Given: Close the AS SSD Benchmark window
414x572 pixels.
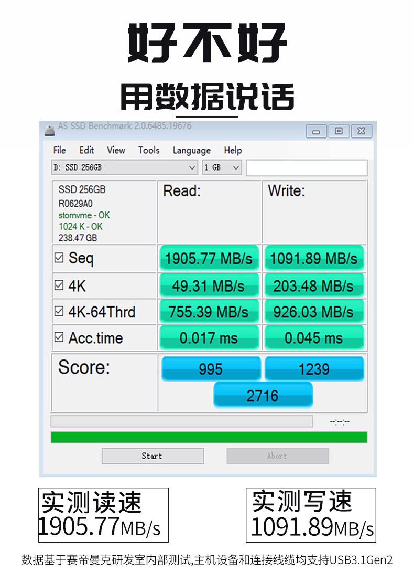Looking at the screenshot, I should (361, 131).
